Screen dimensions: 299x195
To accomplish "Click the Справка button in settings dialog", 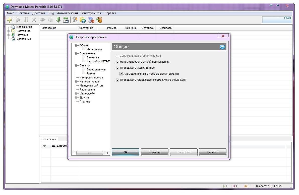I will click(x=213, y=152).
